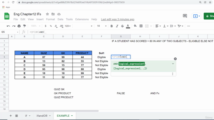Image resolution: width=214 pixels, height=120 pixels.
Task: Format as percent icon
Action: tap(51, 26)
